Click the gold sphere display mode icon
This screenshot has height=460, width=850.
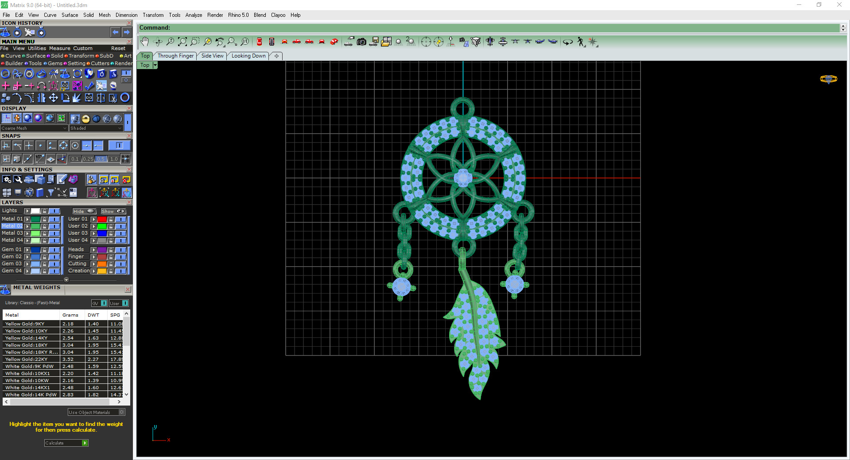[x=85, y=119]
